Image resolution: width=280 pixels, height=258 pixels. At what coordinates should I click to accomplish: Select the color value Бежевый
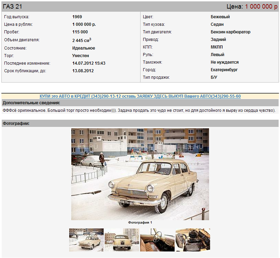pyautogui.click(x=220, y=17)
